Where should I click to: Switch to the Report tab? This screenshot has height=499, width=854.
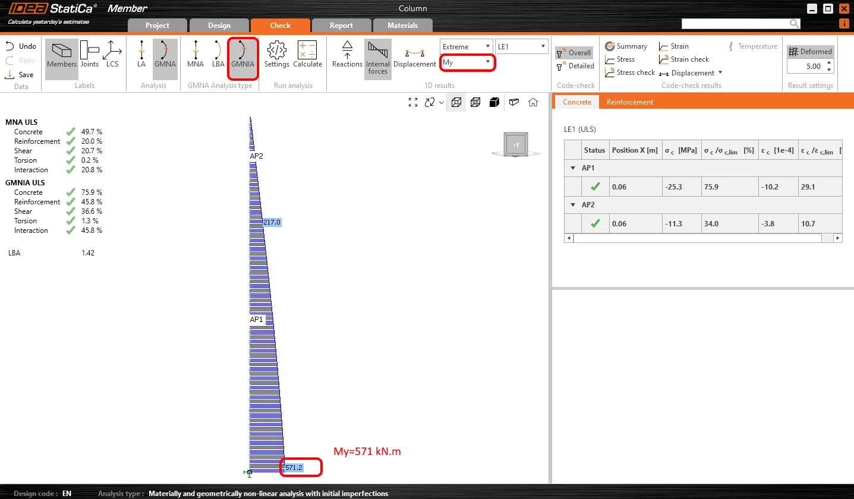tap(341, 26)
